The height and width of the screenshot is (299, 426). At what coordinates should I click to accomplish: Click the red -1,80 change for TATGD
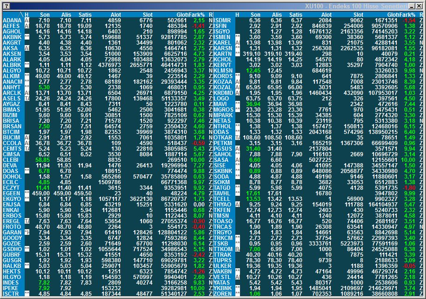409,188
